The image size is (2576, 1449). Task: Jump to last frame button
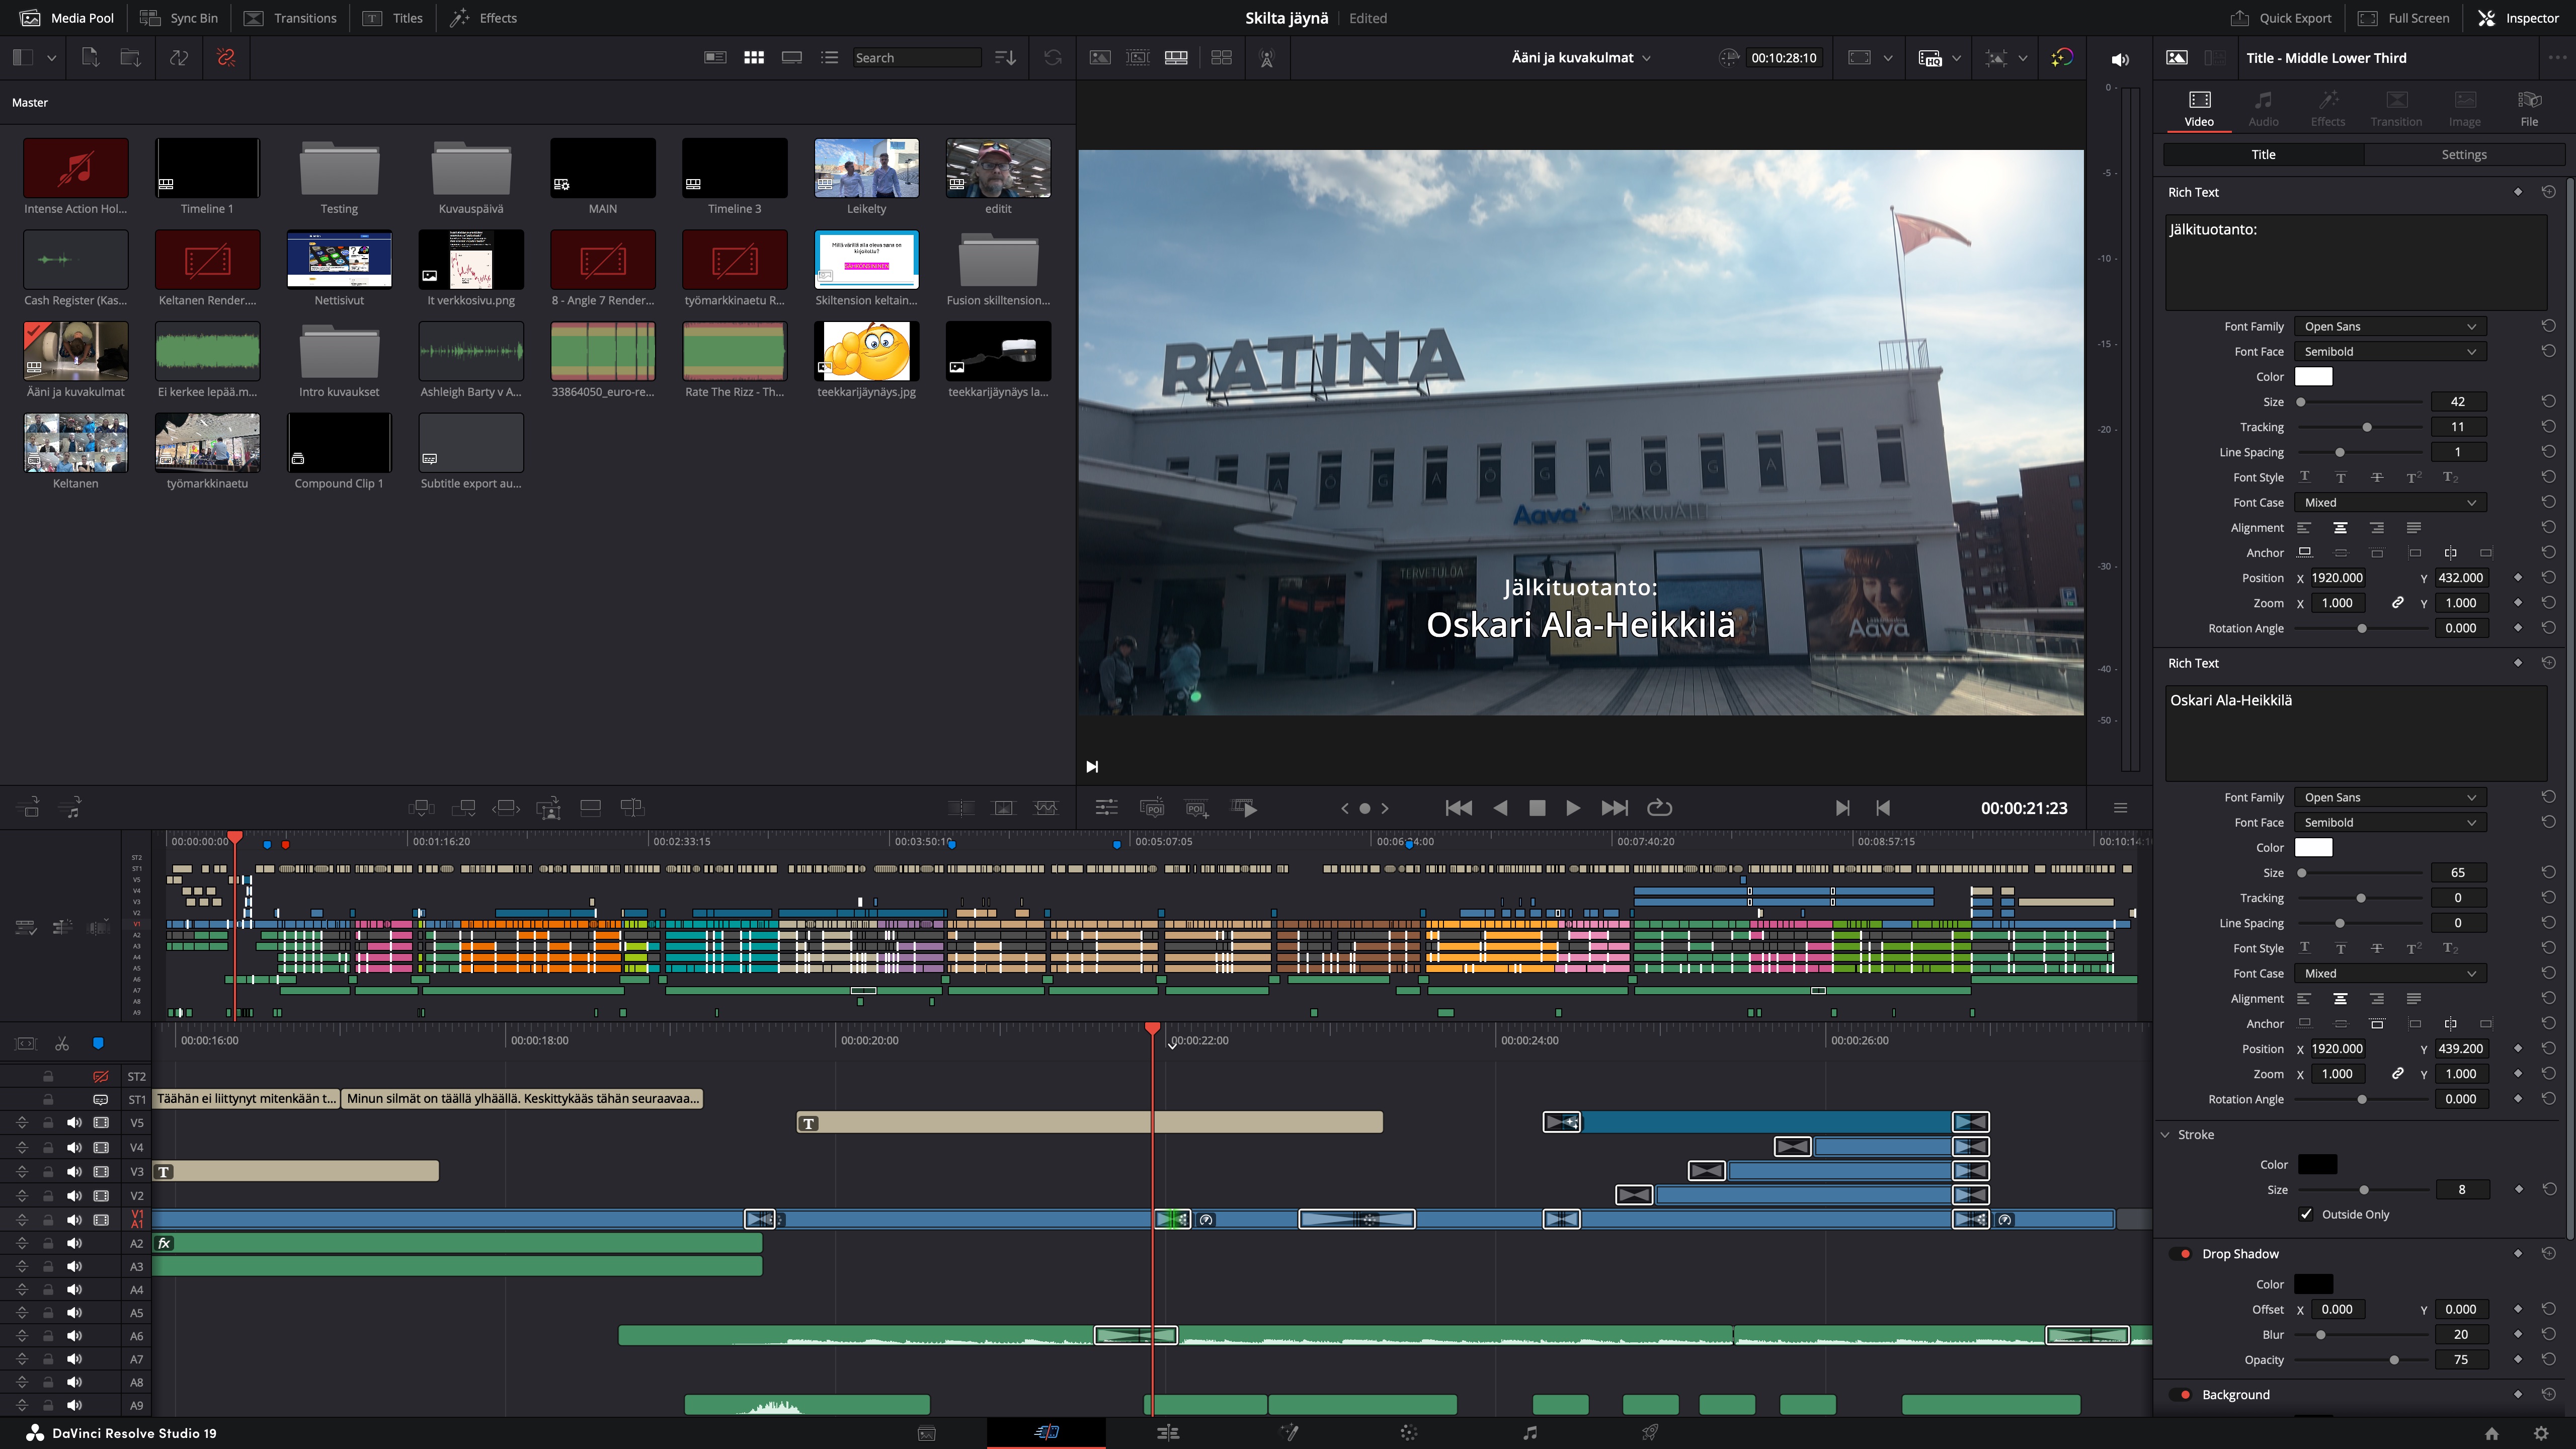1614,808
